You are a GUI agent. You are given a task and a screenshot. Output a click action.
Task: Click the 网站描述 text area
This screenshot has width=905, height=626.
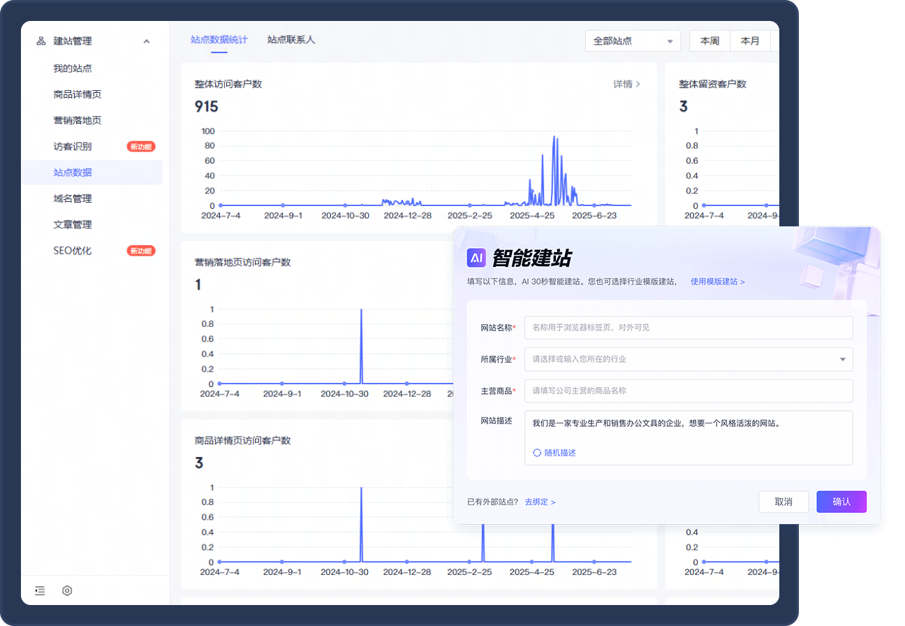689,438
